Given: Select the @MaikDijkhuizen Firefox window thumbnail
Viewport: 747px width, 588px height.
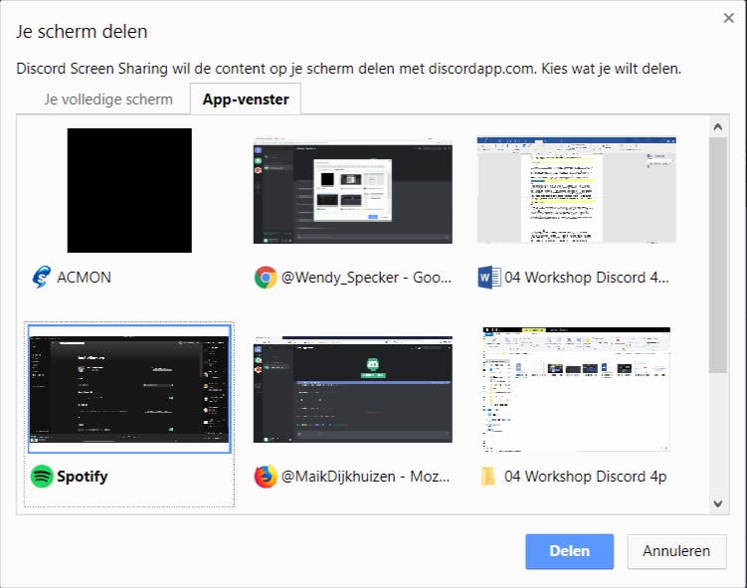Looking at the screenshot, I should point(352,389).
